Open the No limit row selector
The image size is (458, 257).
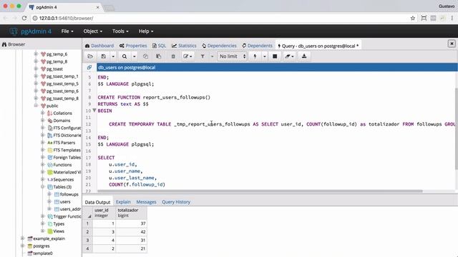(233, 56)
